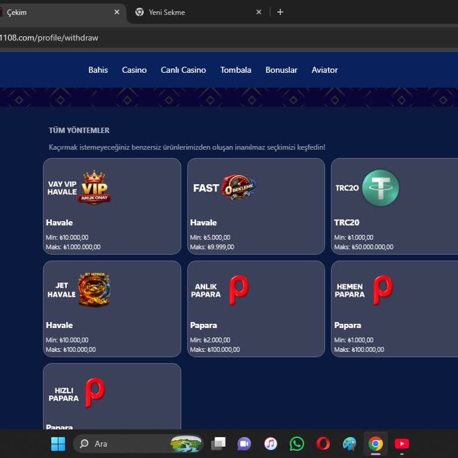The width and height of the screenshot is (458, 458).
Task: Open the Casino section
Action: (x=134, y=70)
